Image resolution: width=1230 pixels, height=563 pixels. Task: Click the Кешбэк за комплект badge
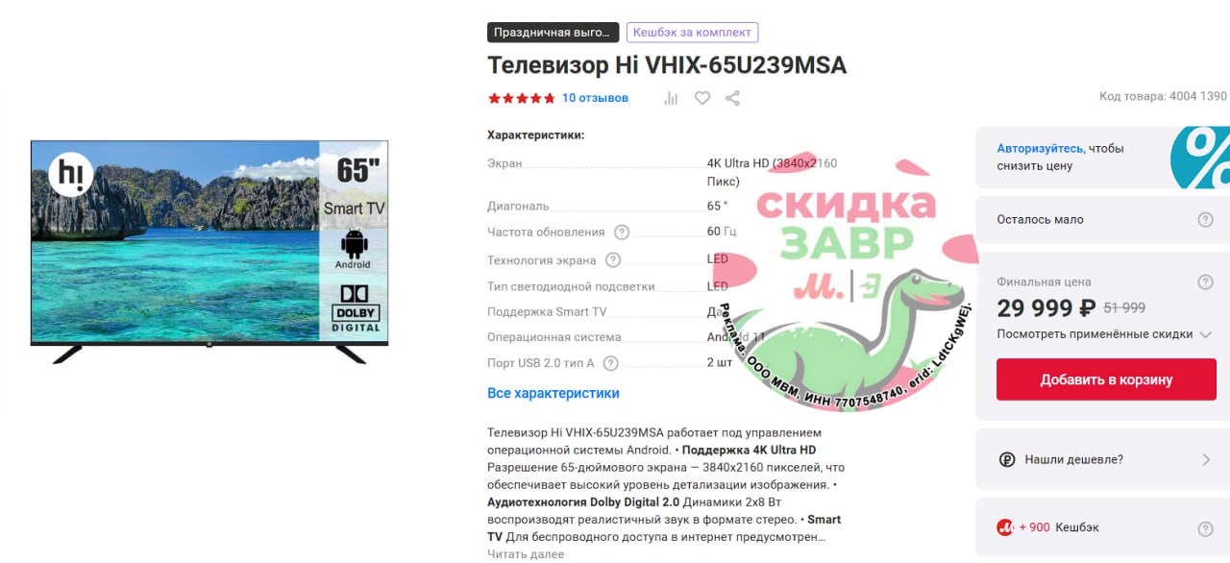[x=692, y=33]
